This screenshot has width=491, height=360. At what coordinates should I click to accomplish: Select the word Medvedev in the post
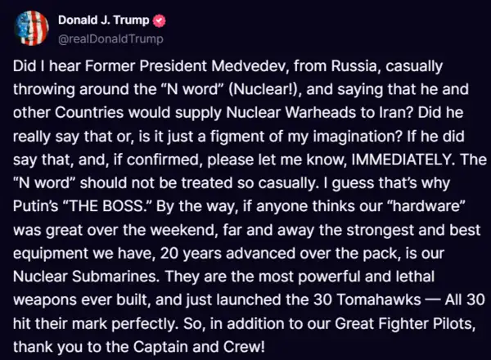click(250, 66)
